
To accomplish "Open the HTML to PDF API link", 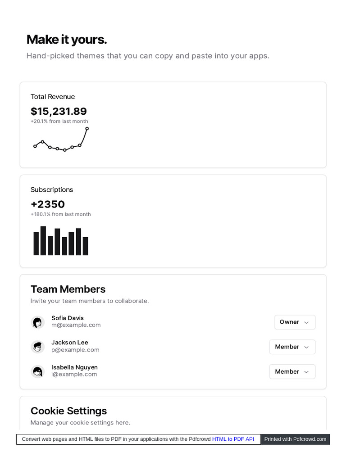I will [233, 439].
